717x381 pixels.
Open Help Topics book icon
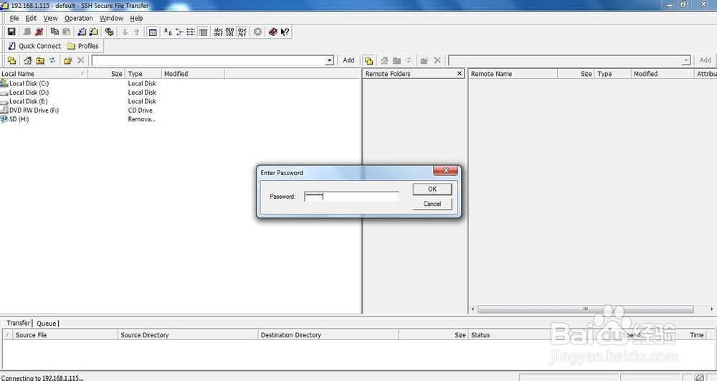coord(273,32)
